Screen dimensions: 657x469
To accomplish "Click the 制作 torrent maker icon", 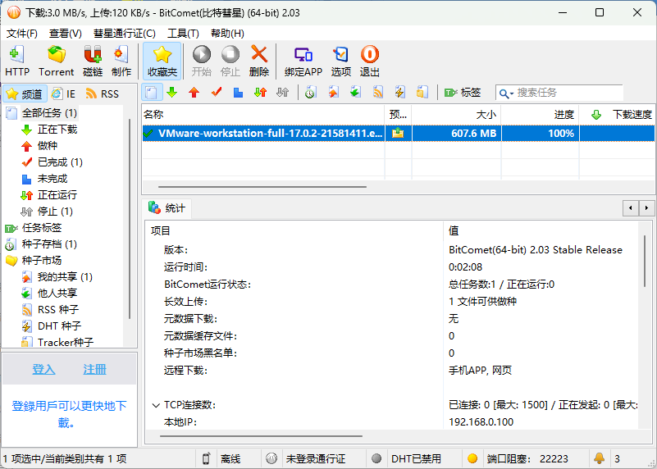I will pyautogui.click(x=121, y=61).
